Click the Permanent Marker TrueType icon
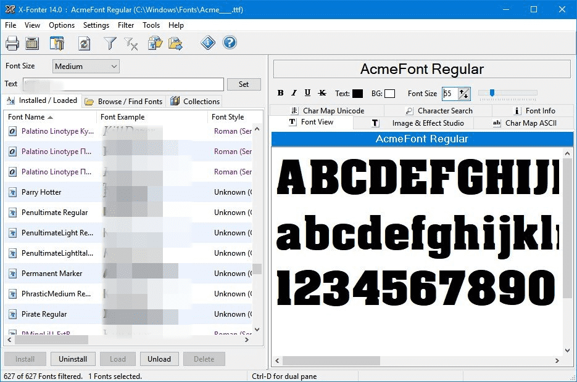Viewport: 577px width, 382px height. coord(12,274)
